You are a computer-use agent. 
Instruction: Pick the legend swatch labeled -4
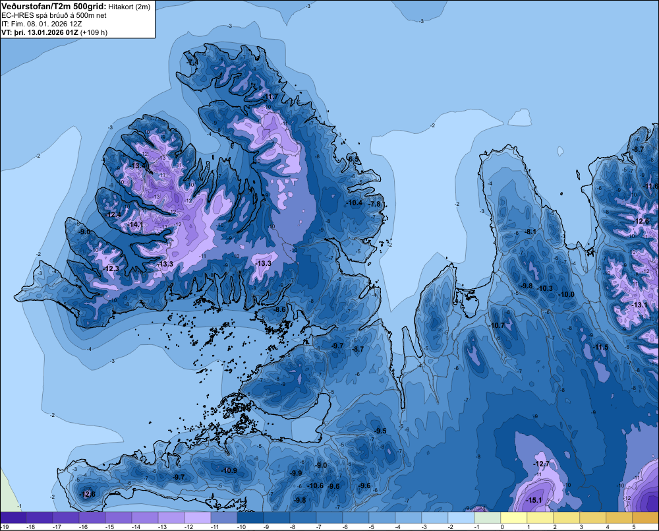pos(408,518)
